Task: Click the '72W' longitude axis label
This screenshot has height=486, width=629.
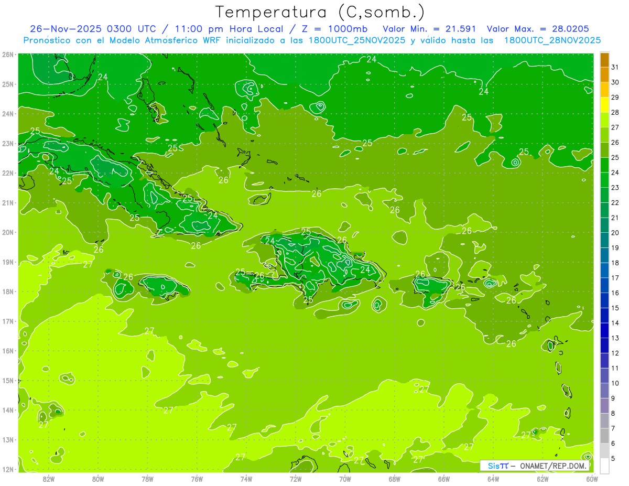Action: pyautogui.click(x=296, y=479)
